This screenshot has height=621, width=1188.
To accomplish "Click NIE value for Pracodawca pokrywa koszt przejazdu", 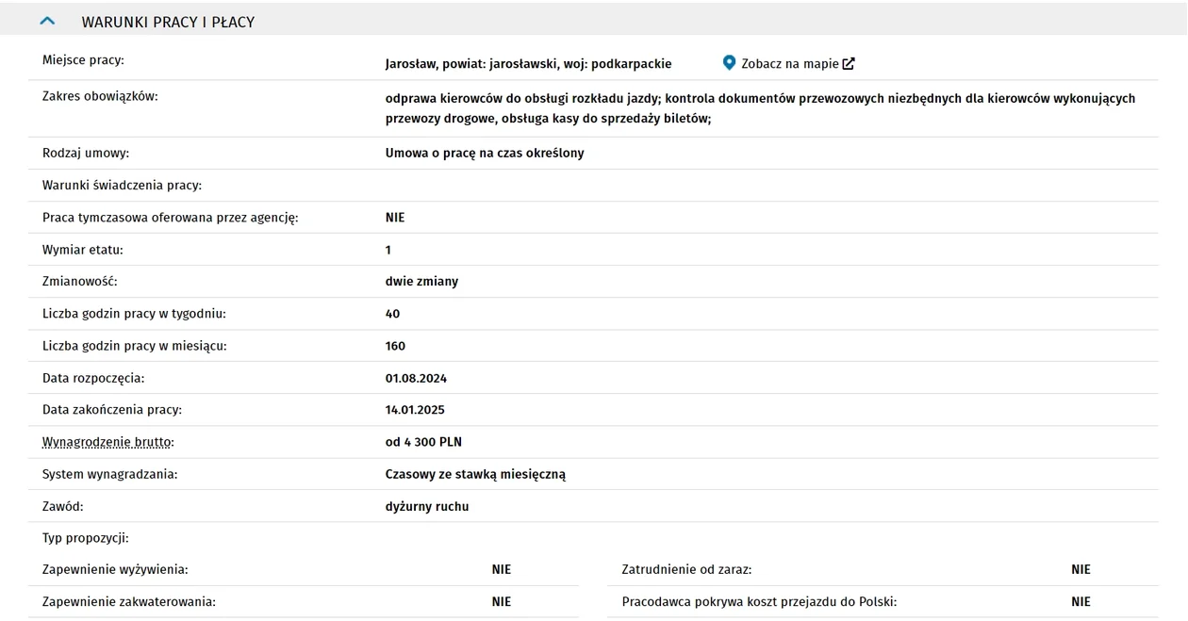I will (x=1081, y=601).
